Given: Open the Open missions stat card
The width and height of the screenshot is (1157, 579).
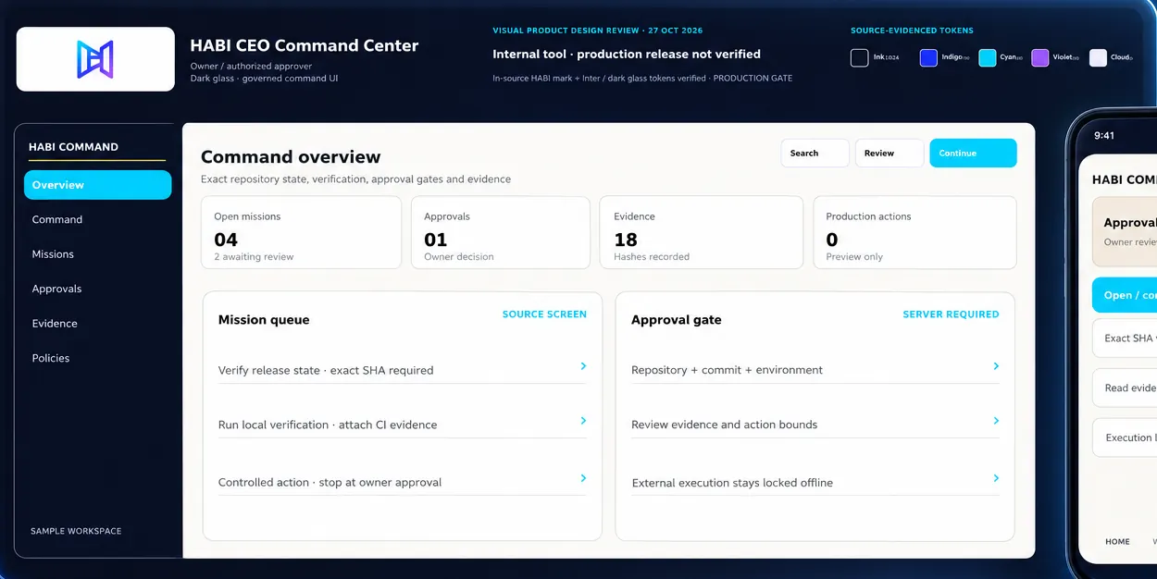Looking at the screenshot, I should 301,233.
